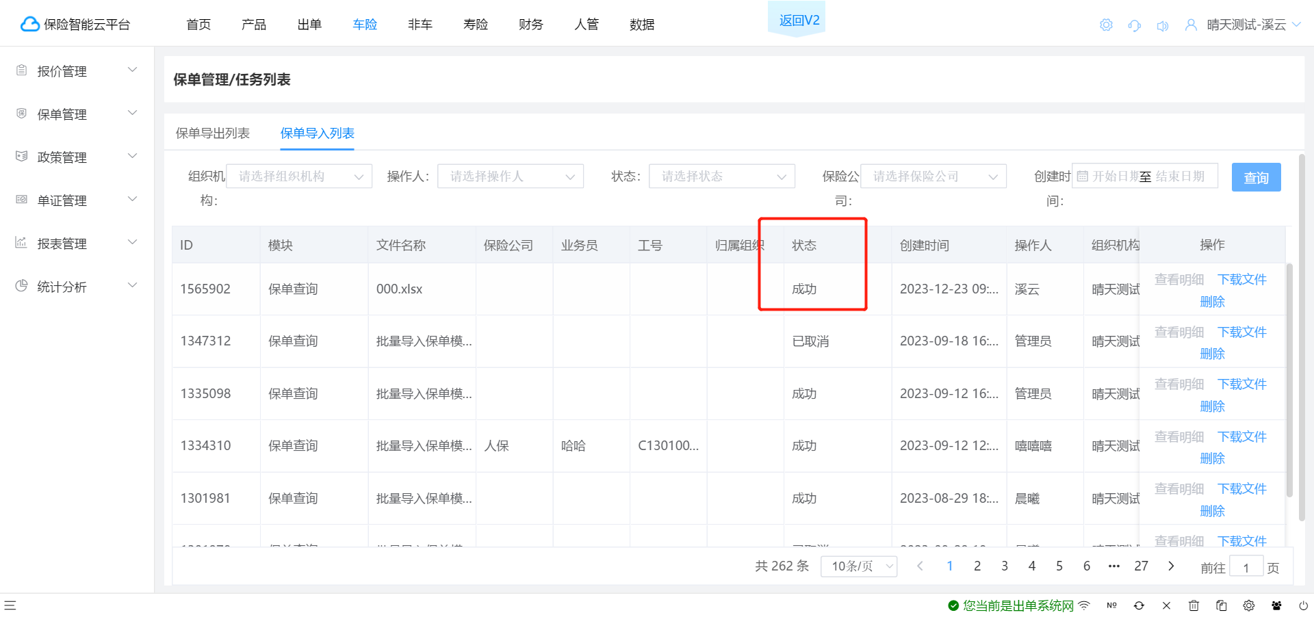Expand the 政策管理 menu chevron

click(133, 156)
